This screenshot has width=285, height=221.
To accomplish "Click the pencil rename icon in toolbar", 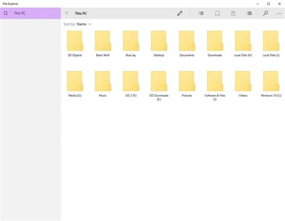I will click(x=180, y=13).
